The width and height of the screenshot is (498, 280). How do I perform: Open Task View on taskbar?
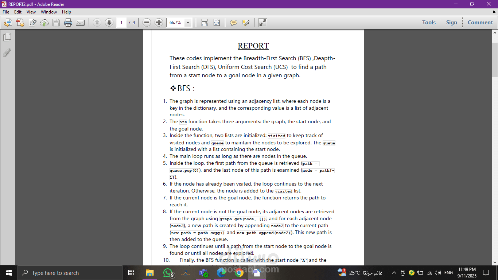[131, 273]
